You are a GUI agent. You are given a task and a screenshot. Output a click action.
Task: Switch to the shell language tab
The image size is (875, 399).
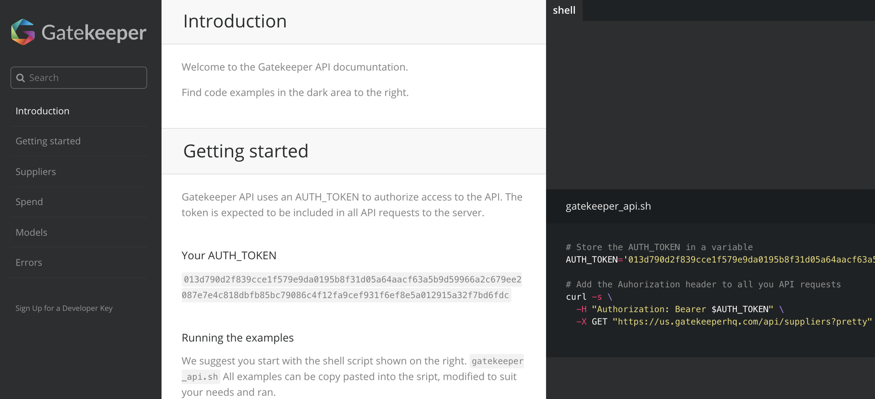click(x=564, y=10)
